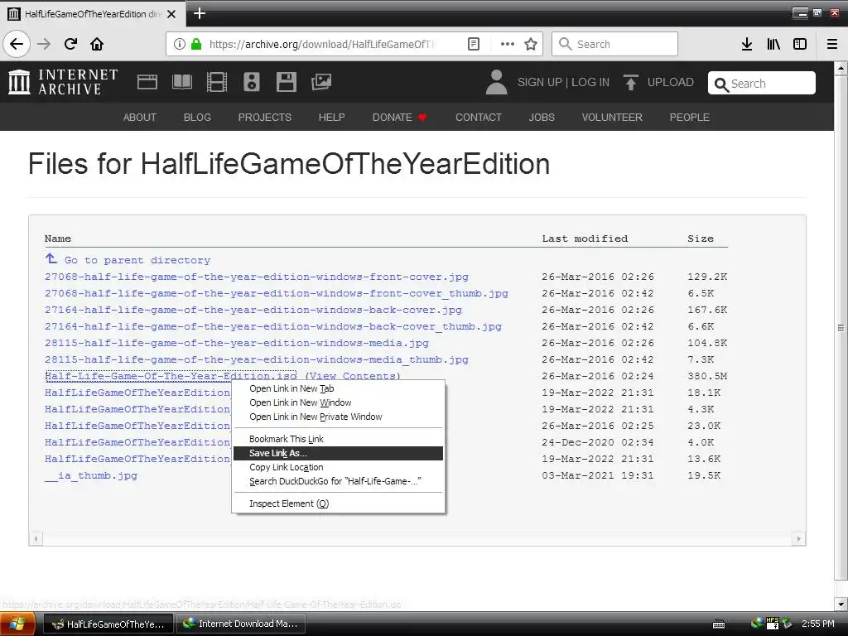The width and height of the screenshot is (848, 636).
Task: Open the VOLUNTEER navigation item
Action: (612, 118)
